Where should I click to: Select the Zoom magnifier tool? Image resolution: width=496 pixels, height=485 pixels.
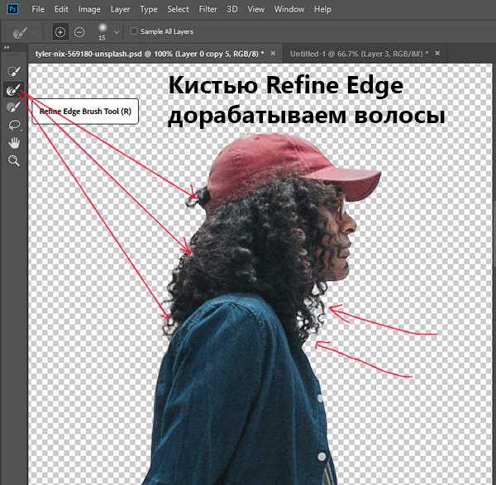pos(14,160)
